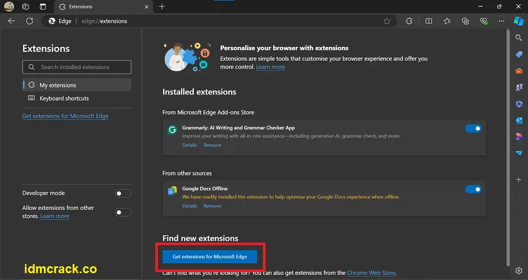The height and width of the screenshot is (280, 528).
Task: Open the profile avatar icon
Action: coord(9,6)
